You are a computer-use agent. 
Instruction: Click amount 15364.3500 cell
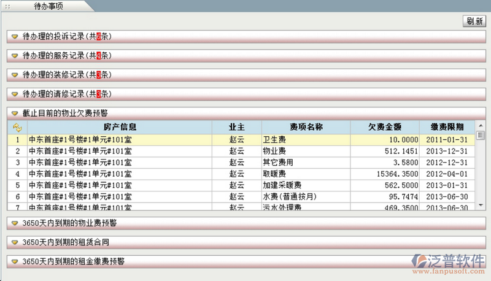pos(385,174)
